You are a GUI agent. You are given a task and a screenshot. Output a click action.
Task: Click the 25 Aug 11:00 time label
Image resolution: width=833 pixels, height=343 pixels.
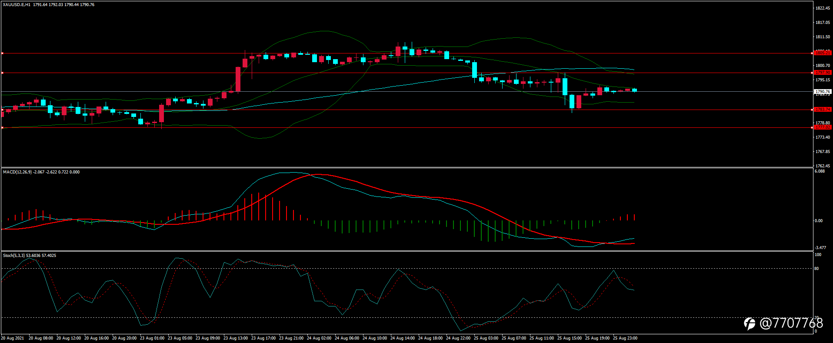(542, 338)
